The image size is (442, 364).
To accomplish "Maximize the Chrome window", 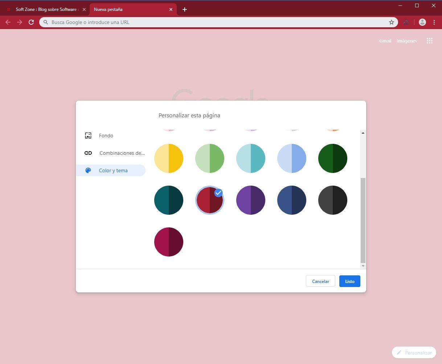I will (x=417, y=5).
